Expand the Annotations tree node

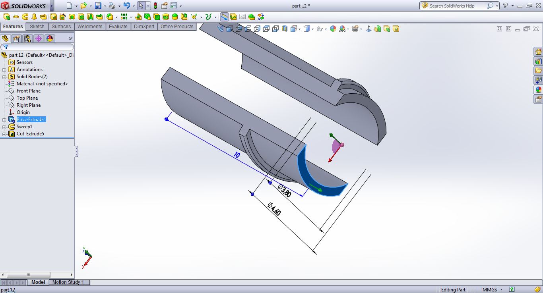point(4,69)
